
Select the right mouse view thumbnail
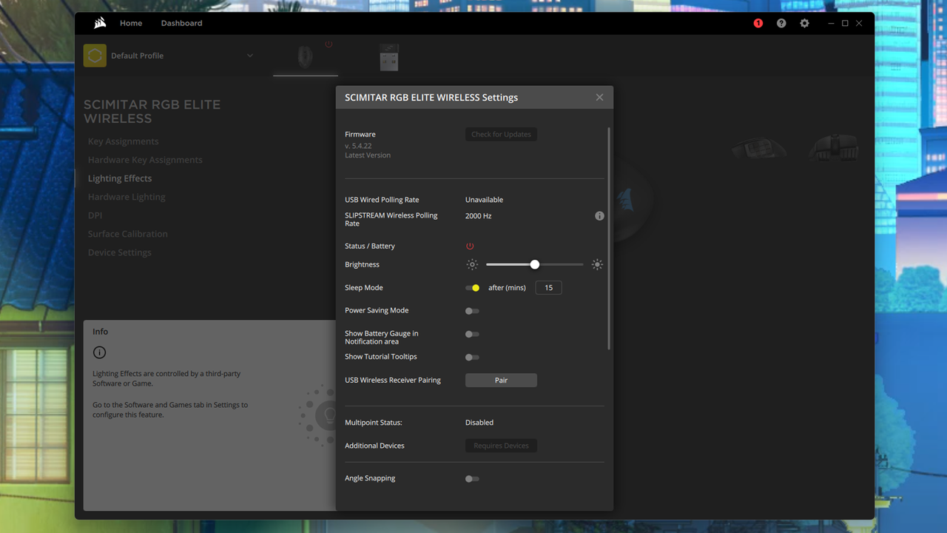[833, 147]
